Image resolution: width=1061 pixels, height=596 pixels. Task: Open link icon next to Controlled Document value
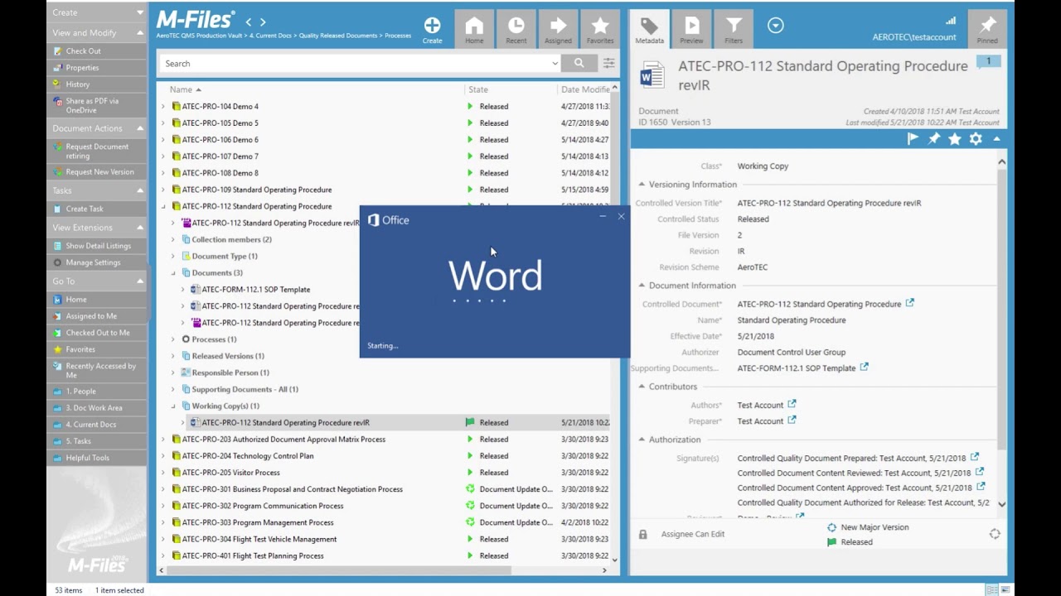(x=910, y=303)
